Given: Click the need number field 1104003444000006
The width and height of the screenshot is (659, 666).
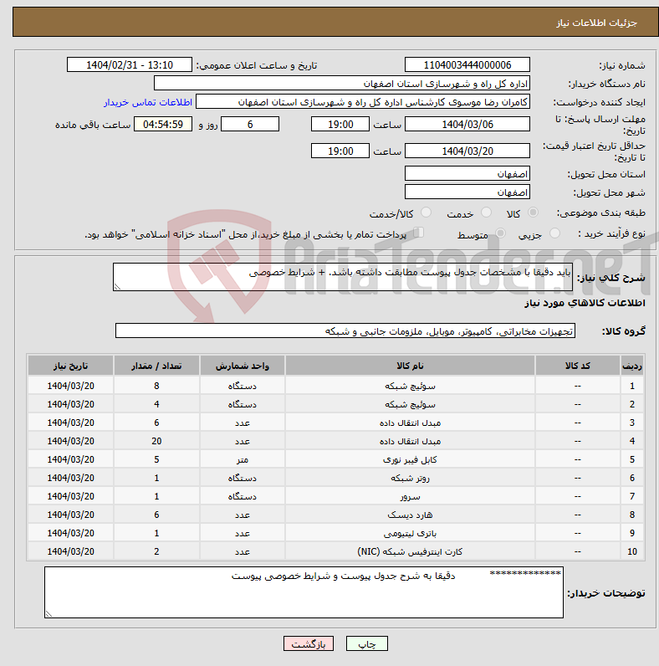Looking at the screenshot, I should pyautogui.click(x=467, y=65).
